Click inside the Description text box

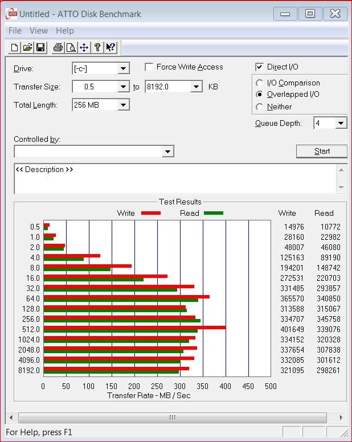175,179
